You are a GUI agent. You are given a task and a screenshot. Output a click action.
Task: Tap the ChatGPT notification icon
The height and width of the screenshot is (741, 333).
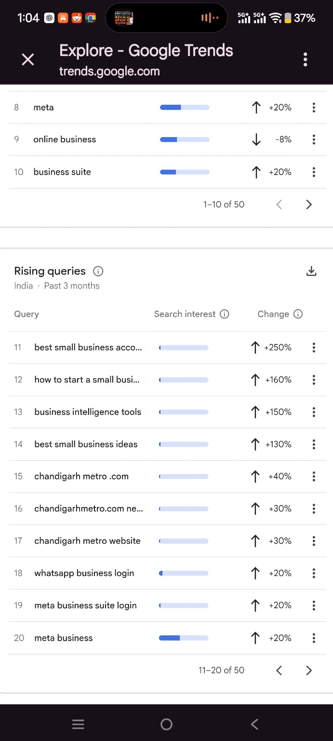[x=49, y=18]
